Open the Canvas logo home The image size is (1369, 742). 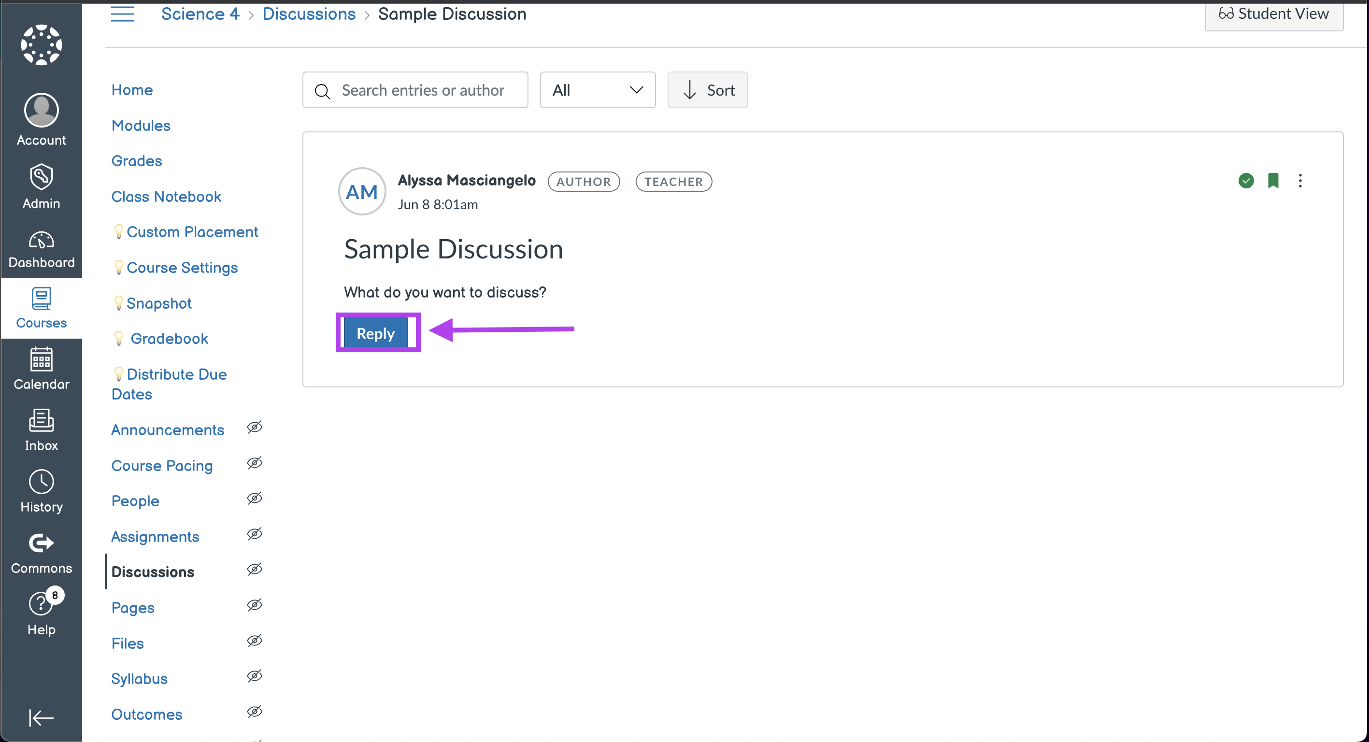coord(42,44)
